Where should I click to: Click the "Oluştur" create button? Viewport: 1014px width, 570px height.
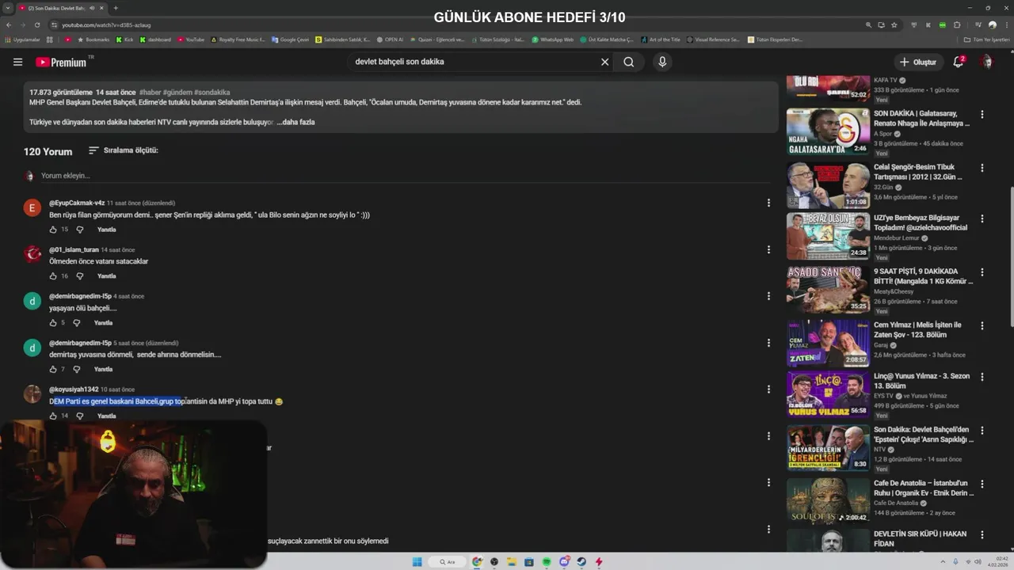tap(918, 62)
